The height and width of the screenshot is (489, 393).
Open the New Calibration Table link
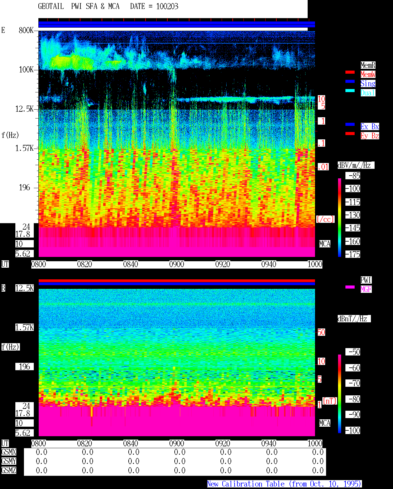[284, 484]
